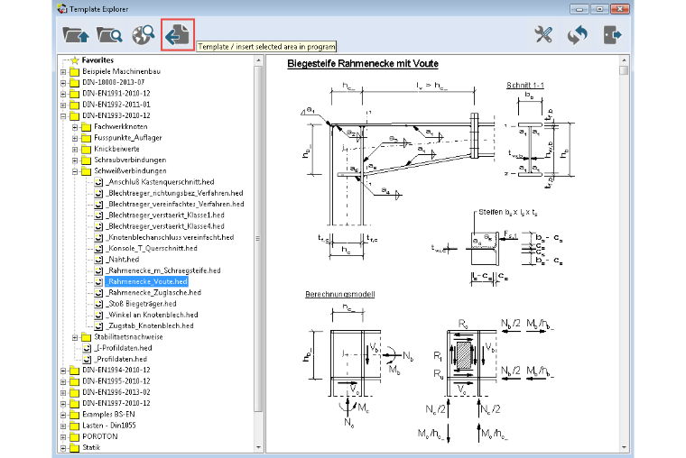
Task: Click the search-in-folder toolbar icon
Action: (x=109, y=35)
